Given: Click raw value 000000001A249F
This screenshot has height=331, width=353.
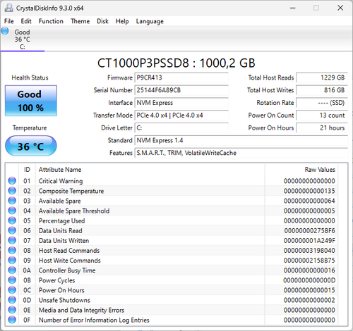Looking at the screenshot, I should (x=309, y=241).
